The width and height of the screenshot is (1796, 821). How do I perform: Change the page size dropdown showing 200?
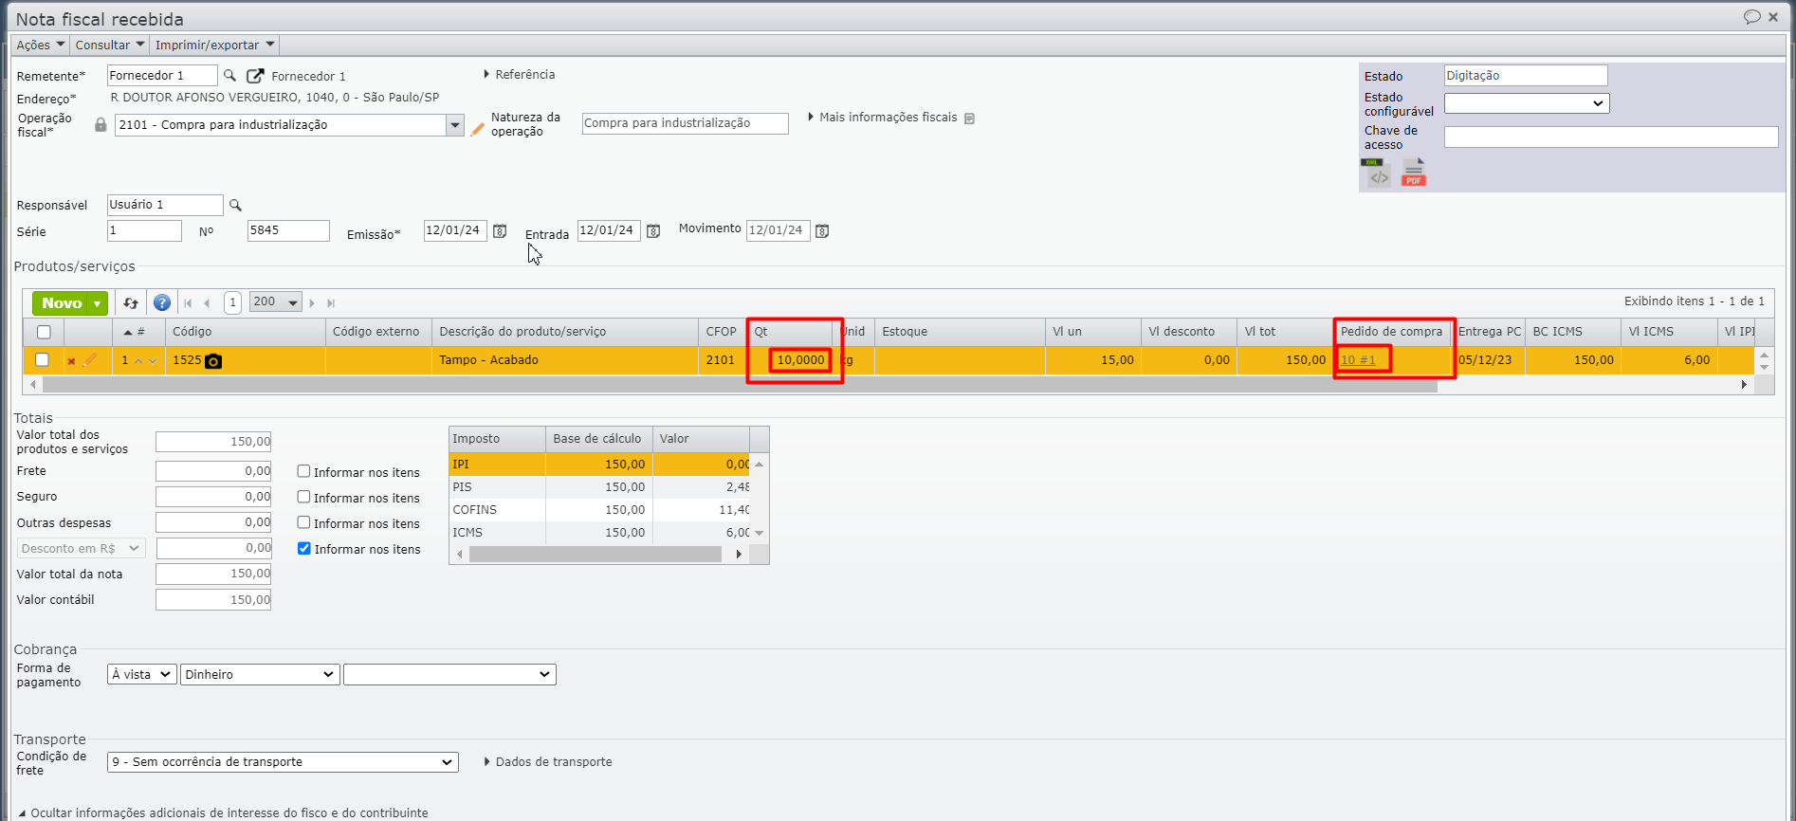tap(276, 302)
